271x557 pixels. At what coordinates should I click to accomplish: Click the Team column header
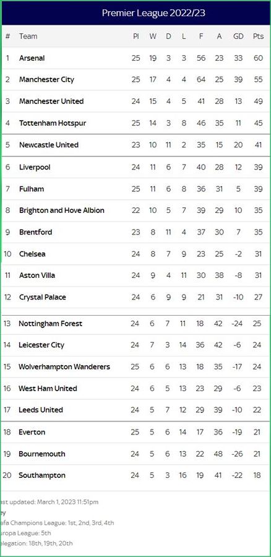point(28,37)
